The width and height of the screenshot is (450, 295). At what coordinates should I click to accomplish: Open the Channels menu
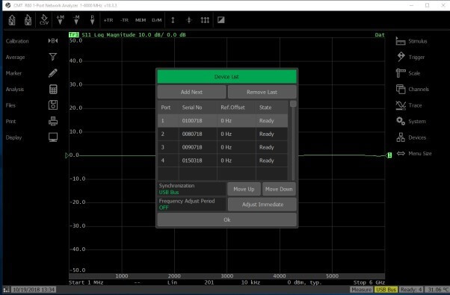click(419, 89)
